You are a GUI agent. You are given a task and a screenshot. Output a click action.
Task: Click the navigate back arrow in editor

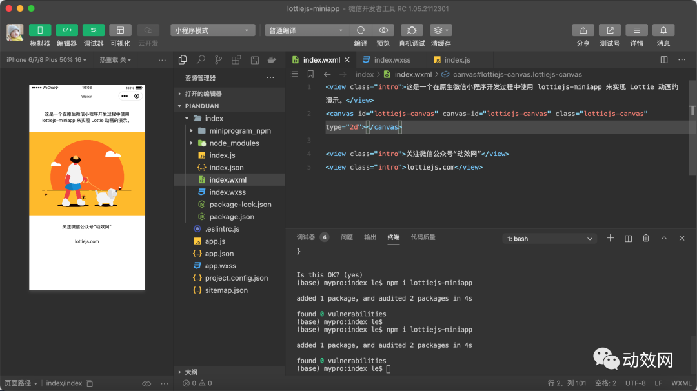click(x=327, y=74)
